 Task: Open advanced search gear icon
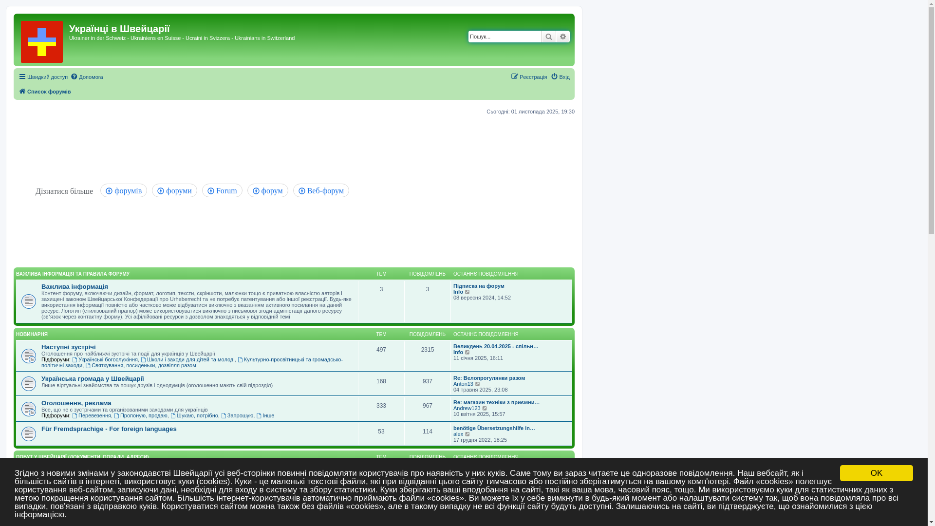tap(563, 37)
